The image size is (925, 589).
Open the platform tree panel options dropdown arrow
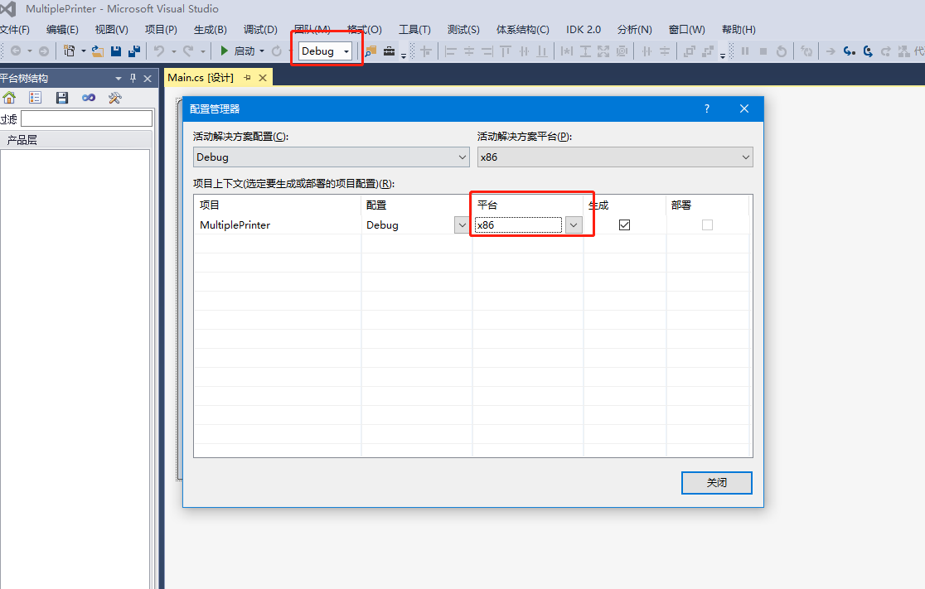click(119, 79)
